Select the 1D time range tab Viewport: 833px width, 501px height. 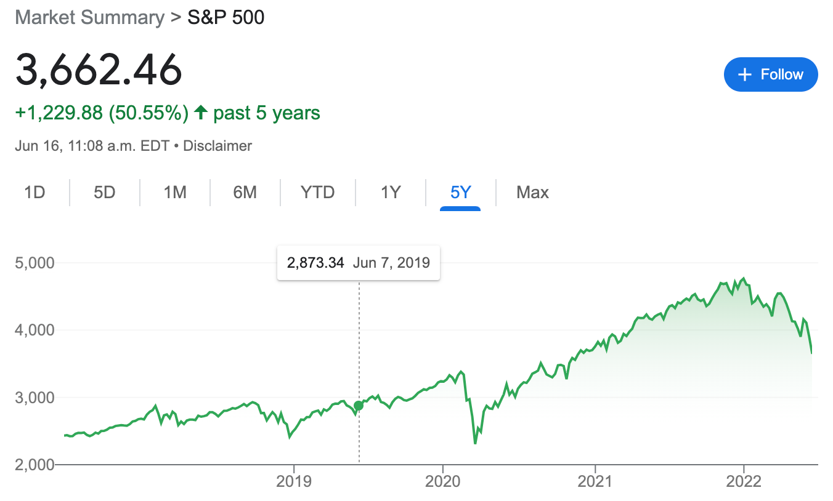click(x=35, y=193)
